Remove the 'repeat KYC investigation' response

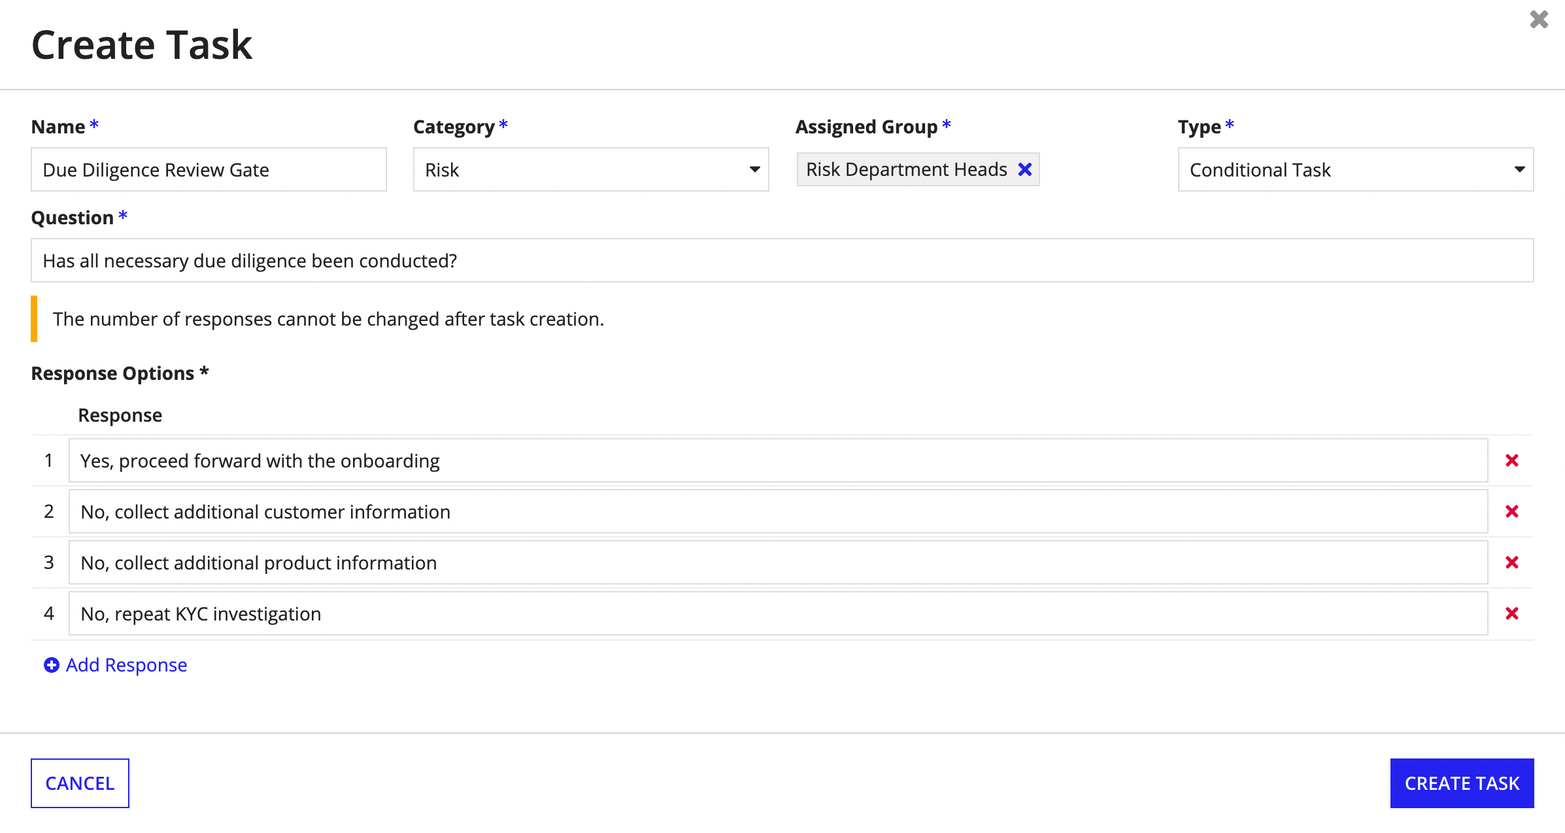pyautogui.click(x=1511, y=613)
